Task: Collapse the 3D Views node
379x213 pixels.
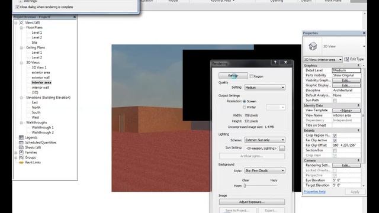Action: point(21,63)
